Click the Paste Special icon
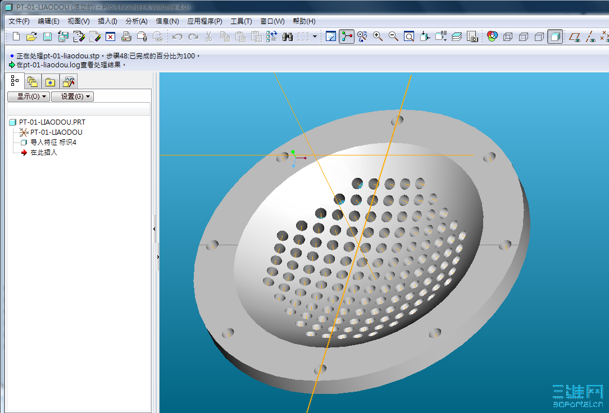Viewport: 609px width, 413px height. [x=256, y=36]
